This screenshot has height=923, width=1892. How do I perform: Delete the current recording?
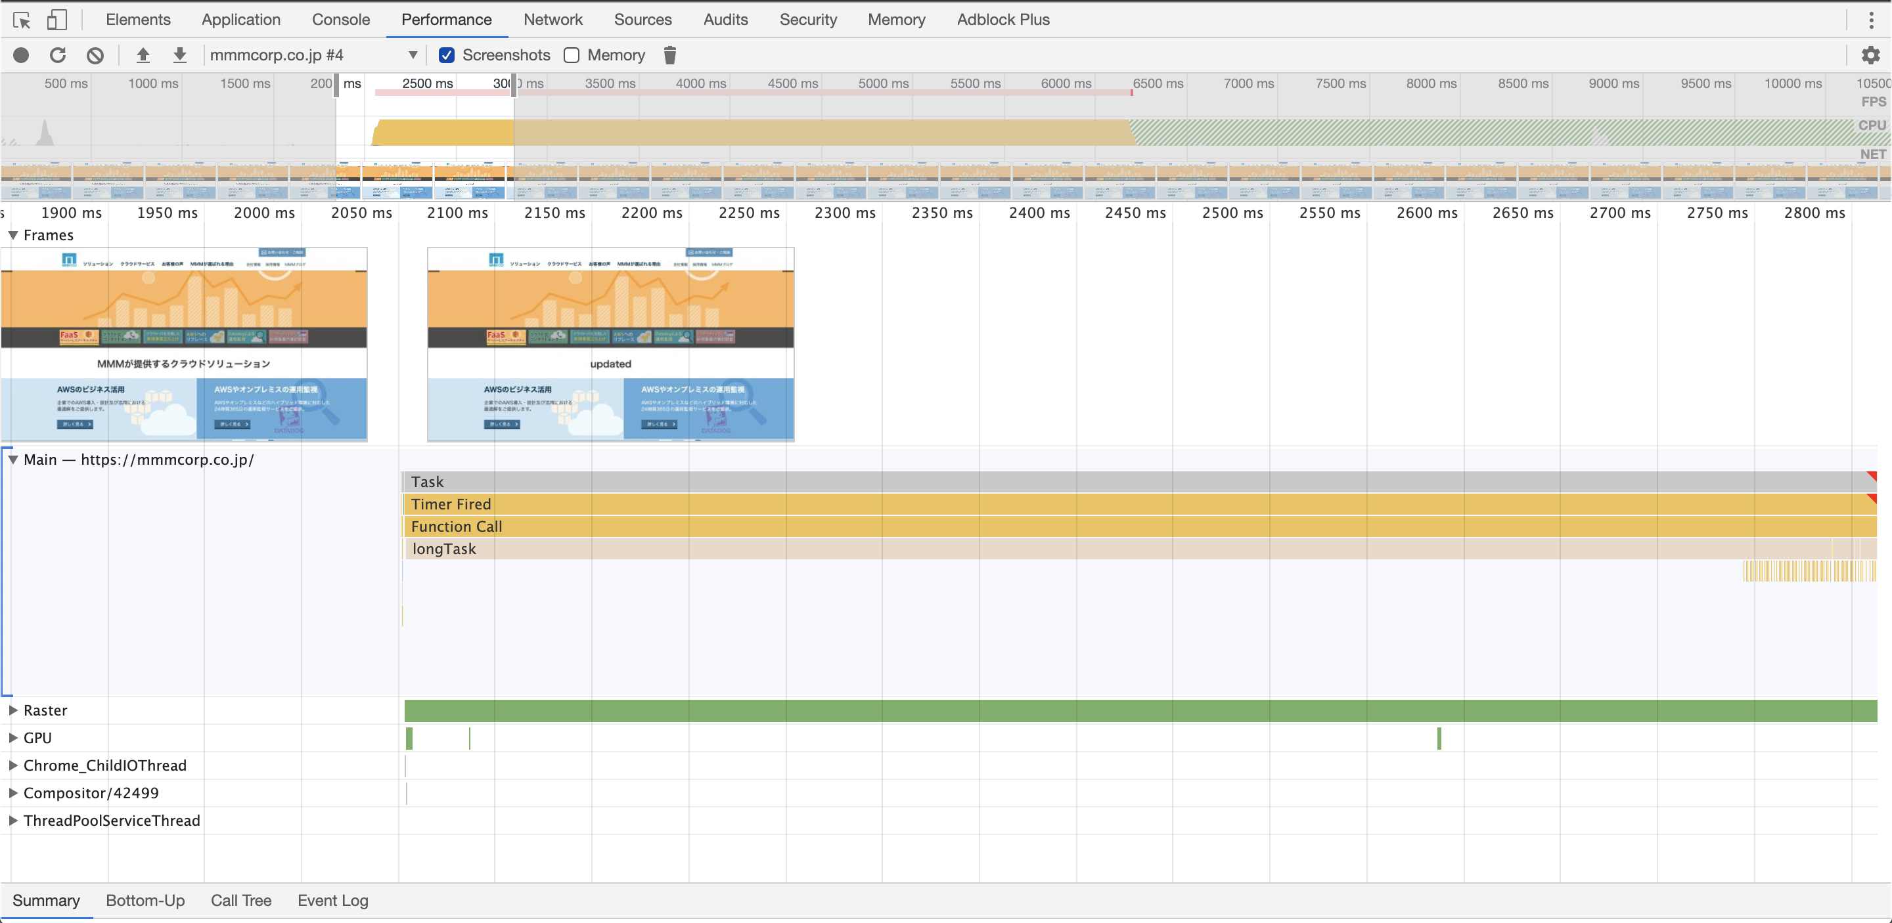669,54
